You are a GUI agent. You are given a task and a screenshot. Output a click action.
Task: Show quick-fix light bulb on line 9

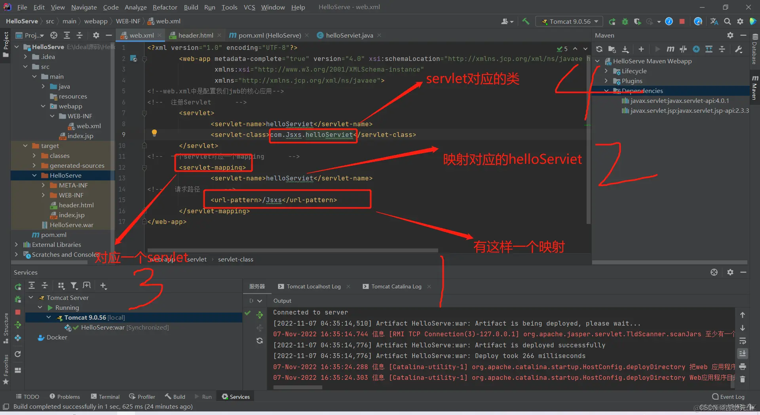point(154,133)
